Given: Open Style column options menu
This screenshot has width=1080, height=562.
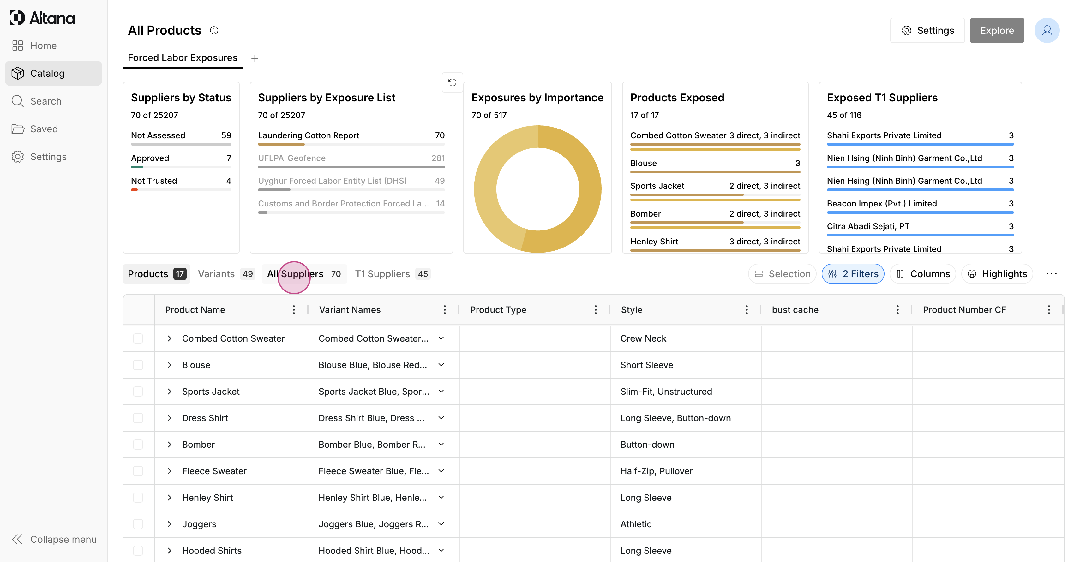Looking at the screenshot, I should 746,310.
